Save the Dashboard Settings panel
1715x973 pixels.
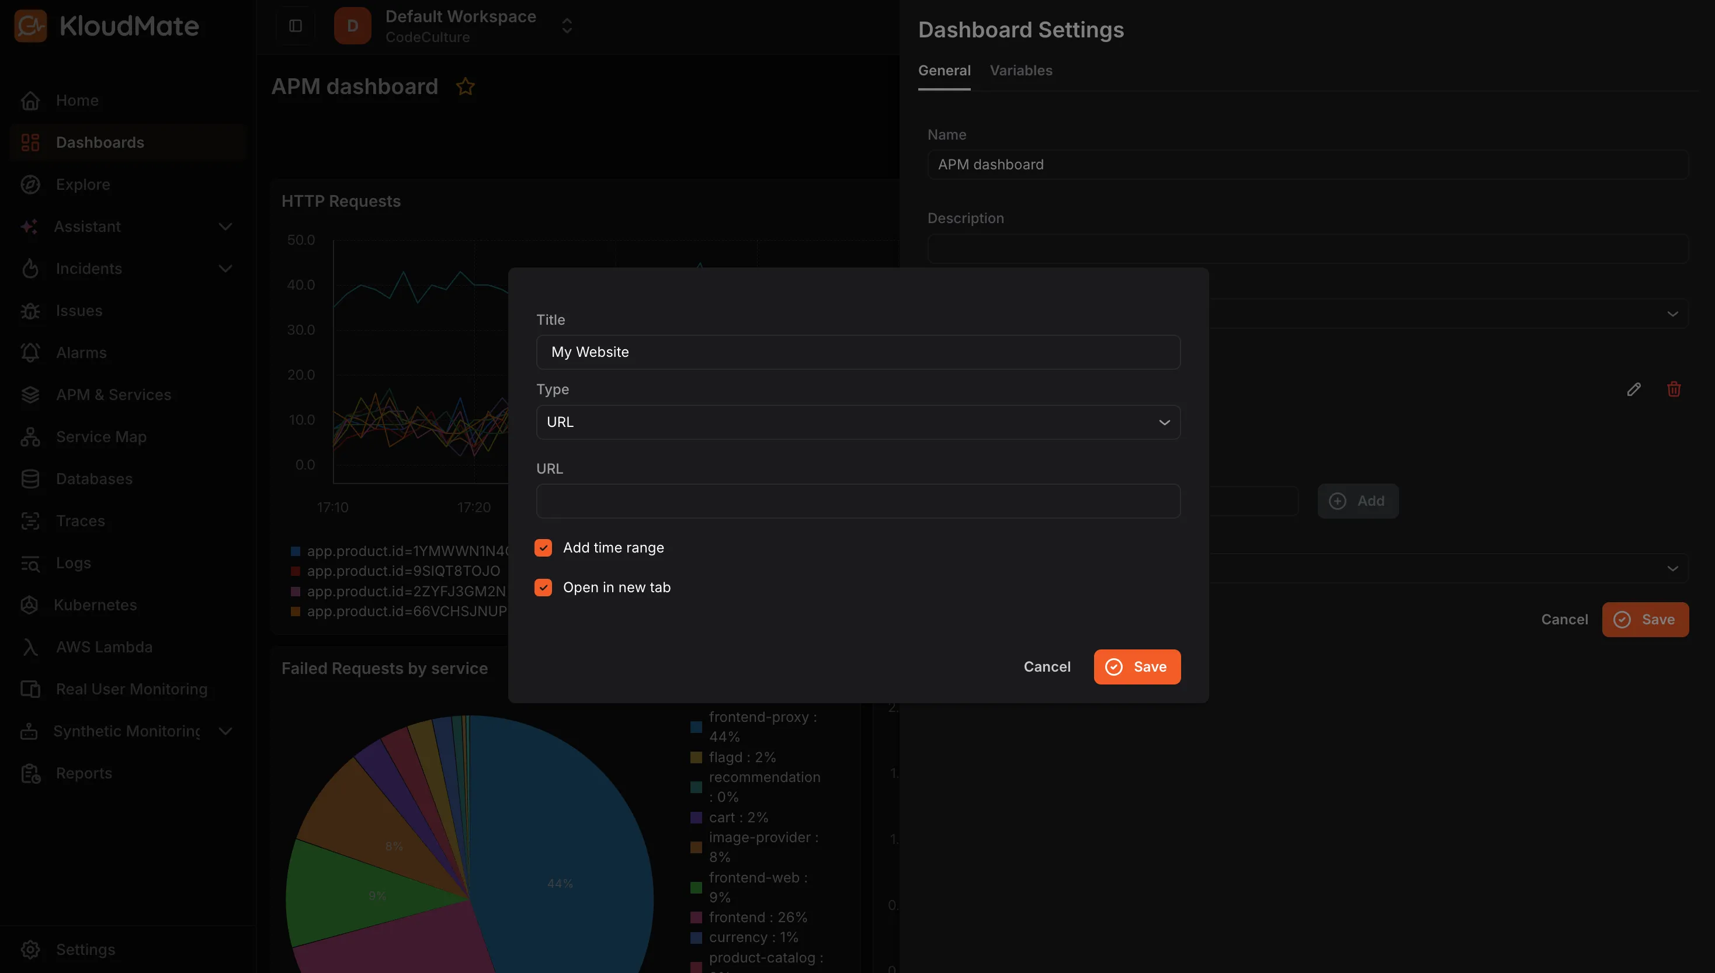[1645, 620]
